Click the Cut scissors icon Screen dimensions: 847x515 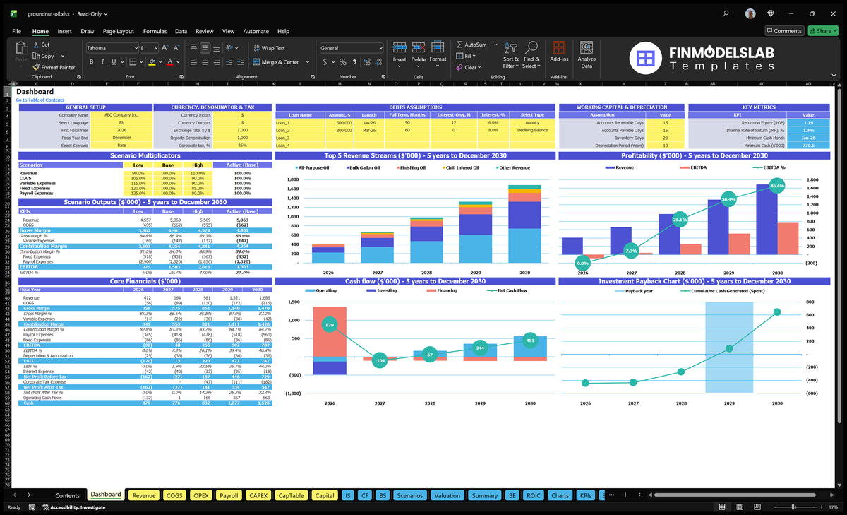[36, 45]
